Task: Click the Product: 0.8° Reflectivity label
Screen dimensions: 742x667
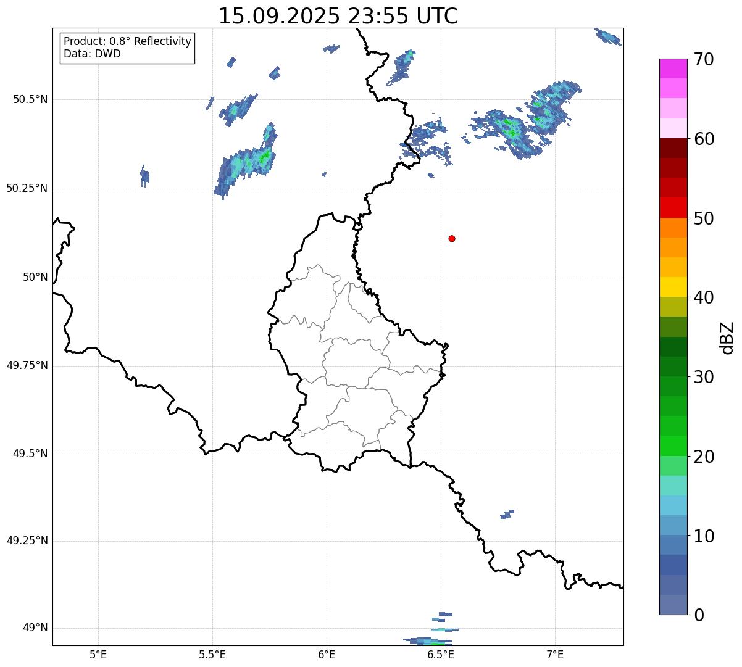Action: point(128,41)
